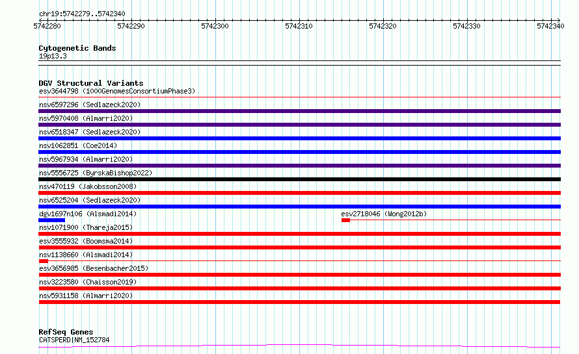579x354 pixels.
Task: Click the 5742340 ruler position label
Action: (550, 26)
